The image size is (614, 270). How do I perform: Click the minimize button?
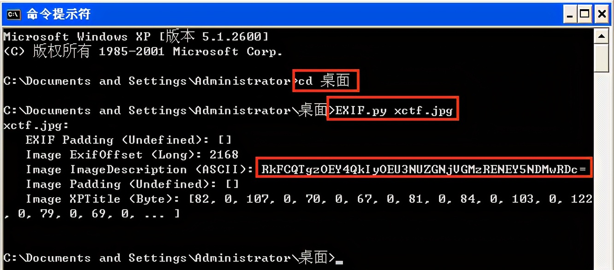click(571, 14)
